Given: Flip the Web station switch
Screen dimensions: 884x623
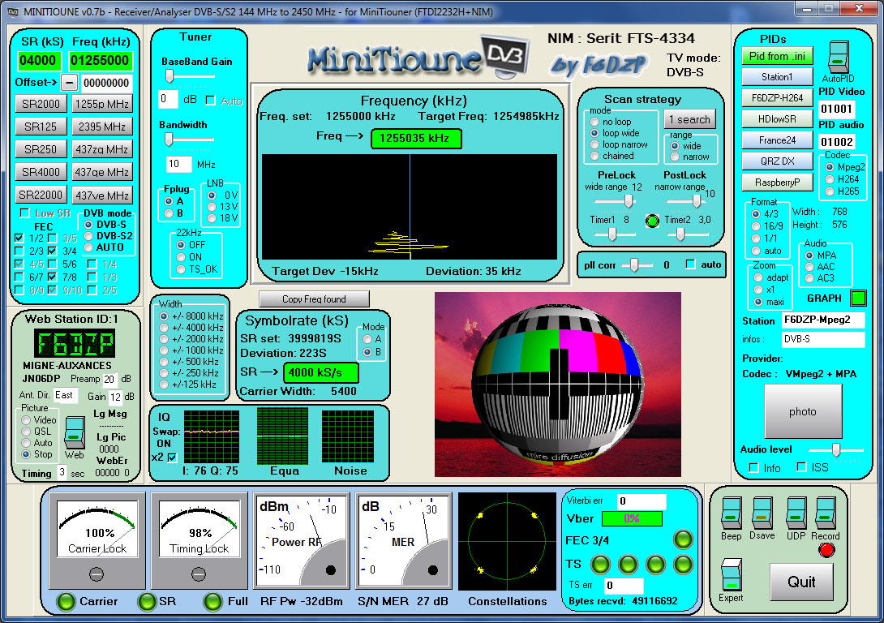Looking at the screenshot, I should tap(75, 432).
